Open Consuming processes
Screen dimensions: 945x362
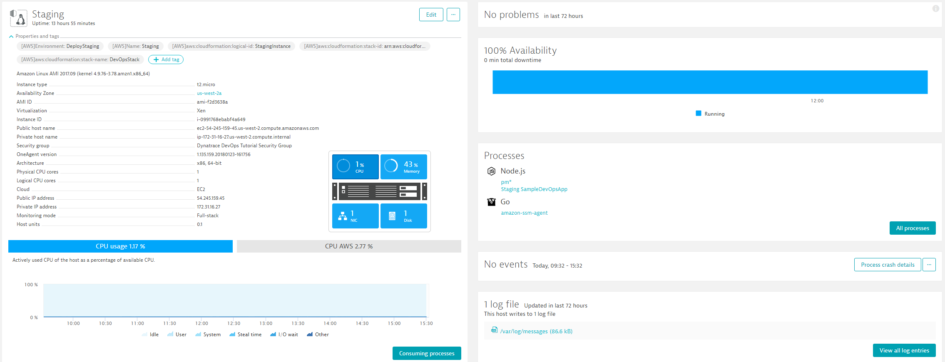coord(427,353)
